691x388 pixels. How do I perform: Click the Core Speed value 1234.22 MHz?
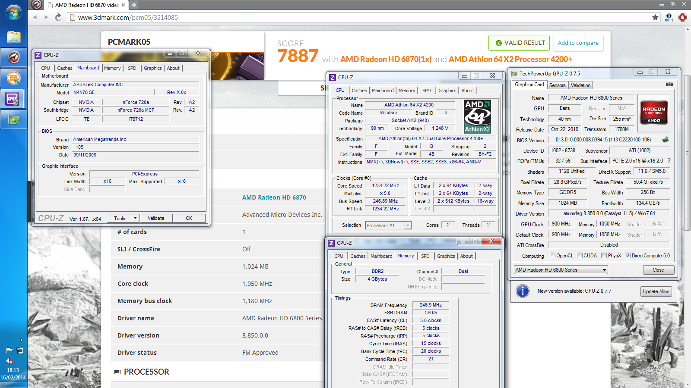(x=385, y=186)
